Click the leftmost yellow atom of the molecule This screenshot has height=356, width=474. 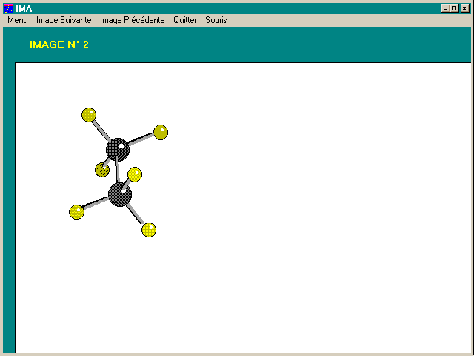click(x=76, y=212)
